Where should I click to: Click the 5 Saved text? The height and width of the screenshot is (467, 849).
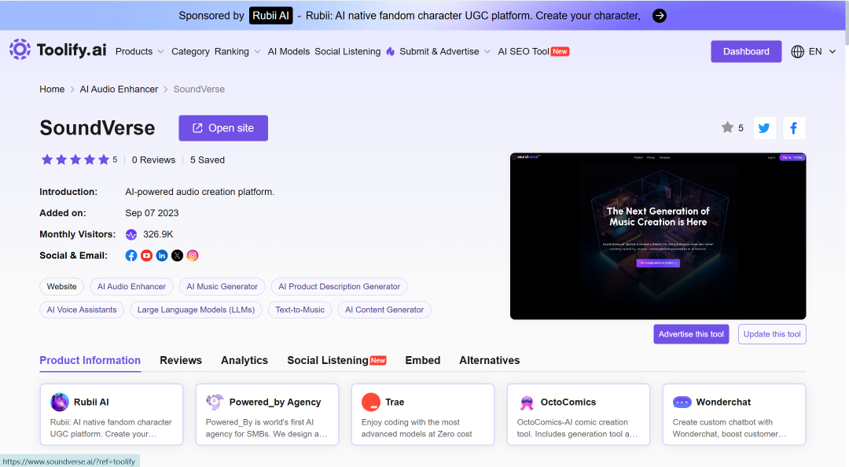[x=208, y=160]
